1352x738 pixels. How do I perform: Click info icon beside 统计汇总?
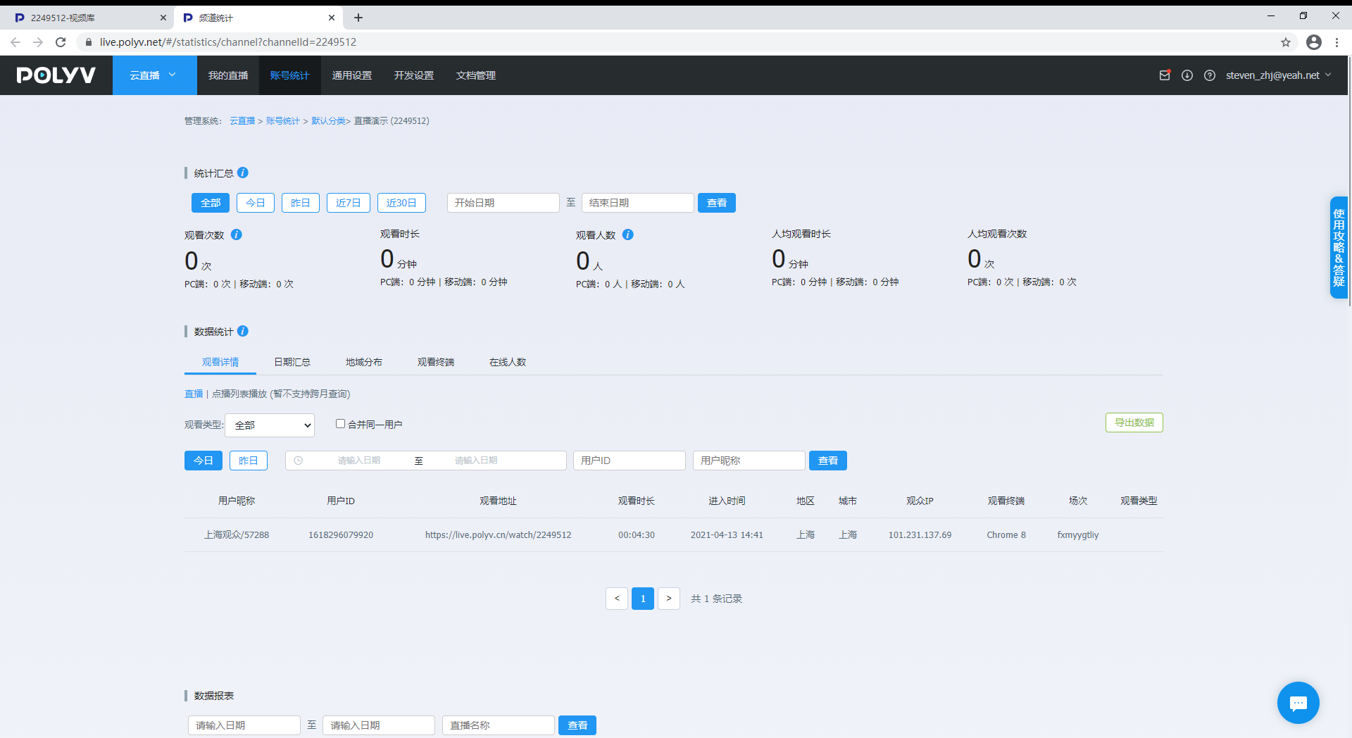pyautogui.click(x=243, y=173)
